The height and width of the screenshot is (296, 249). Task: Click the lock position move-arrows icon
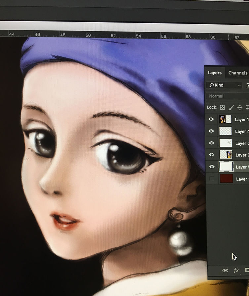click(240, 108)
